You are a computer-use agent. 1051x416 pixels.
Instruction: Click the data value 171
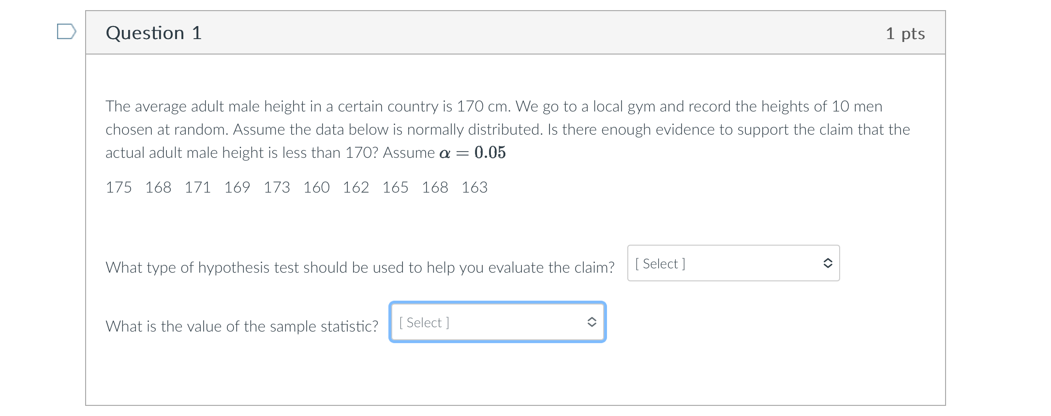point(198,187)
